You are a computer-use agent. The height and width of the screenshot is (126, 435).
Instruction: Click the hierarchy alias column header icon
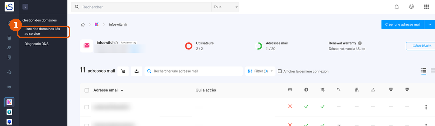pyautogui.click(x=356, y=90)
